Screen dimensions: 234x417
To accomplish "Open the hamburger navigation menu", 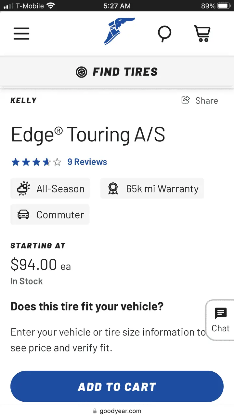I will point(21,33).
